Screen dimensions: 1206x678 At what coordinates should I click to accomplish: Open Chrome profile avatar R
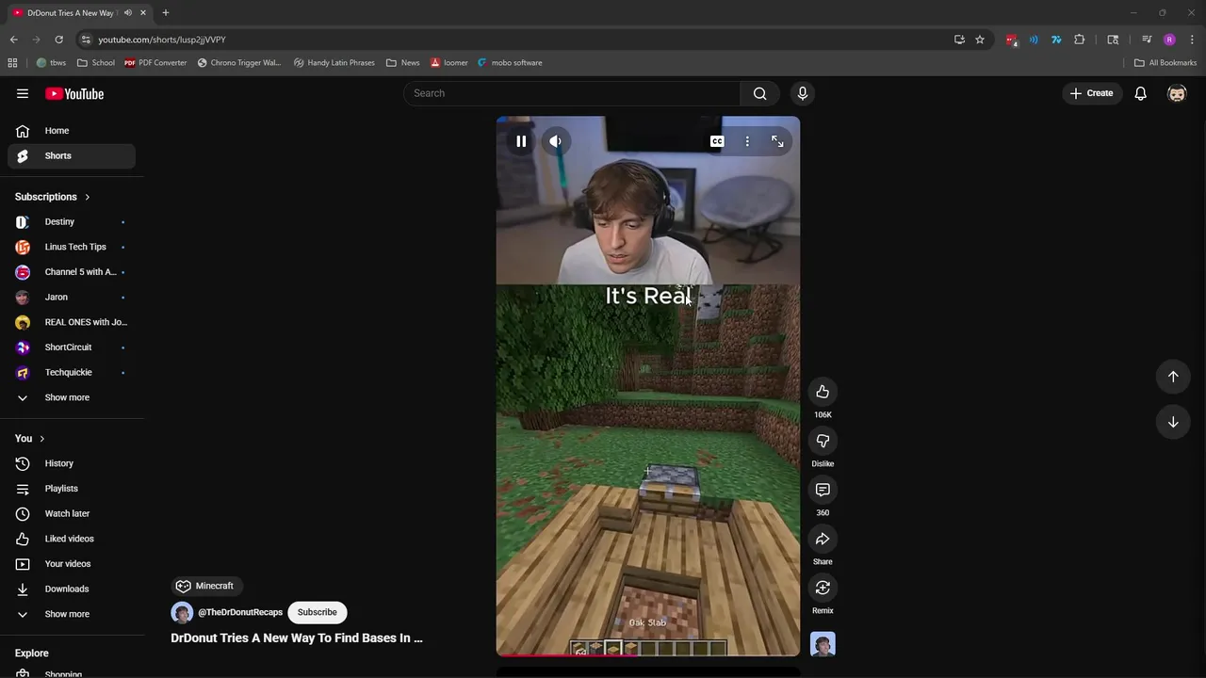click(1169, 40)
